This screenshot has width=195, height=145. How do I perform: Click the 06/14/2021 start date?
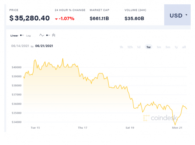click(x=20, y=46)
